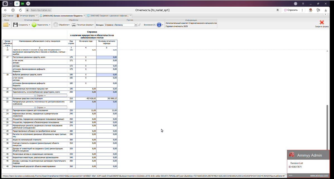Click highlighted end-of-period cell for row 170

[107, 57]
